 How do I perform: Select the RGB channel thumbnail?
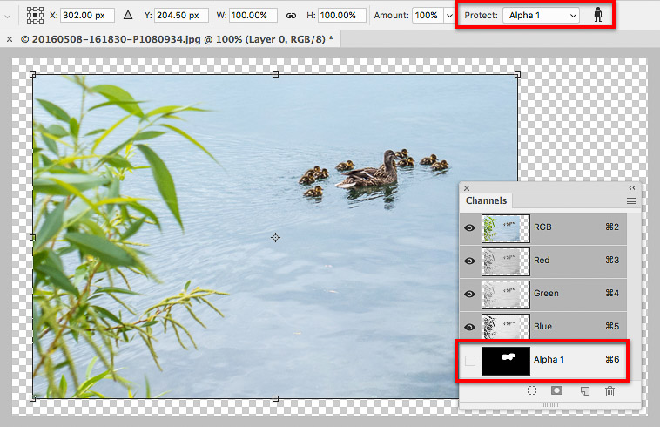(506, 228)
